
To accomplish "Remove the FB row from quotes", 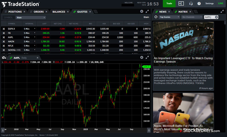I will point(4,33).
